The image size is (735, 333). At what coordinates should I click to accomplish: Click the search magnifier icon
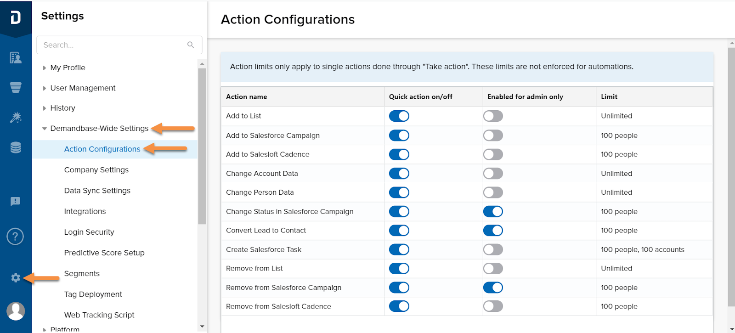191,45
